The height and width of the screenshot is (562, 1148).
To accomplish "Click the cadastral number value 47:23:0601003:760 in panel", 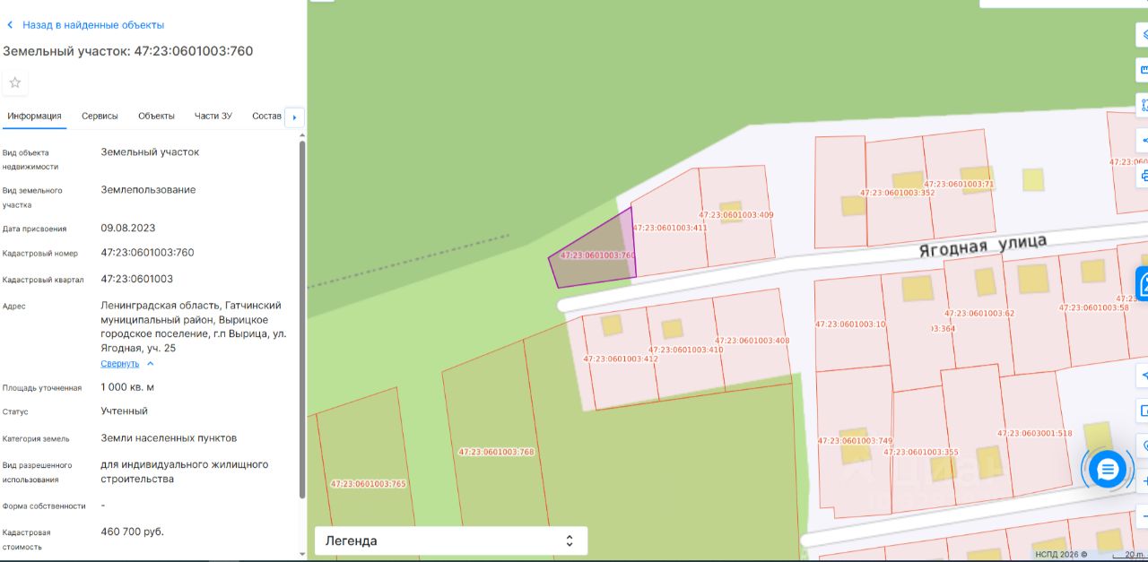I will (x=147, y=253).
